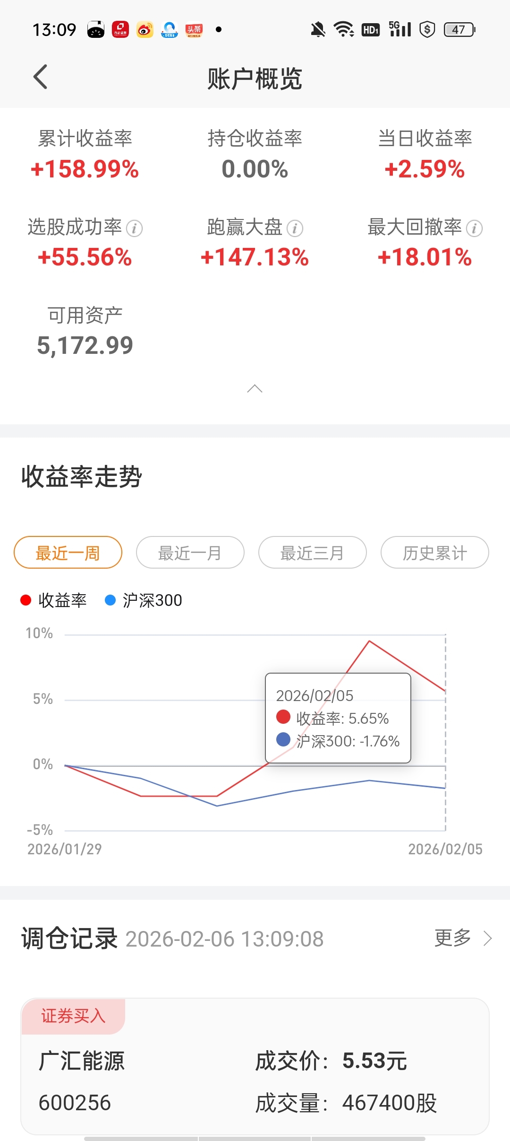Tap the 可用资产 value 5,172.99
The width and height of the screenshot is (510, 1141).
85,345
